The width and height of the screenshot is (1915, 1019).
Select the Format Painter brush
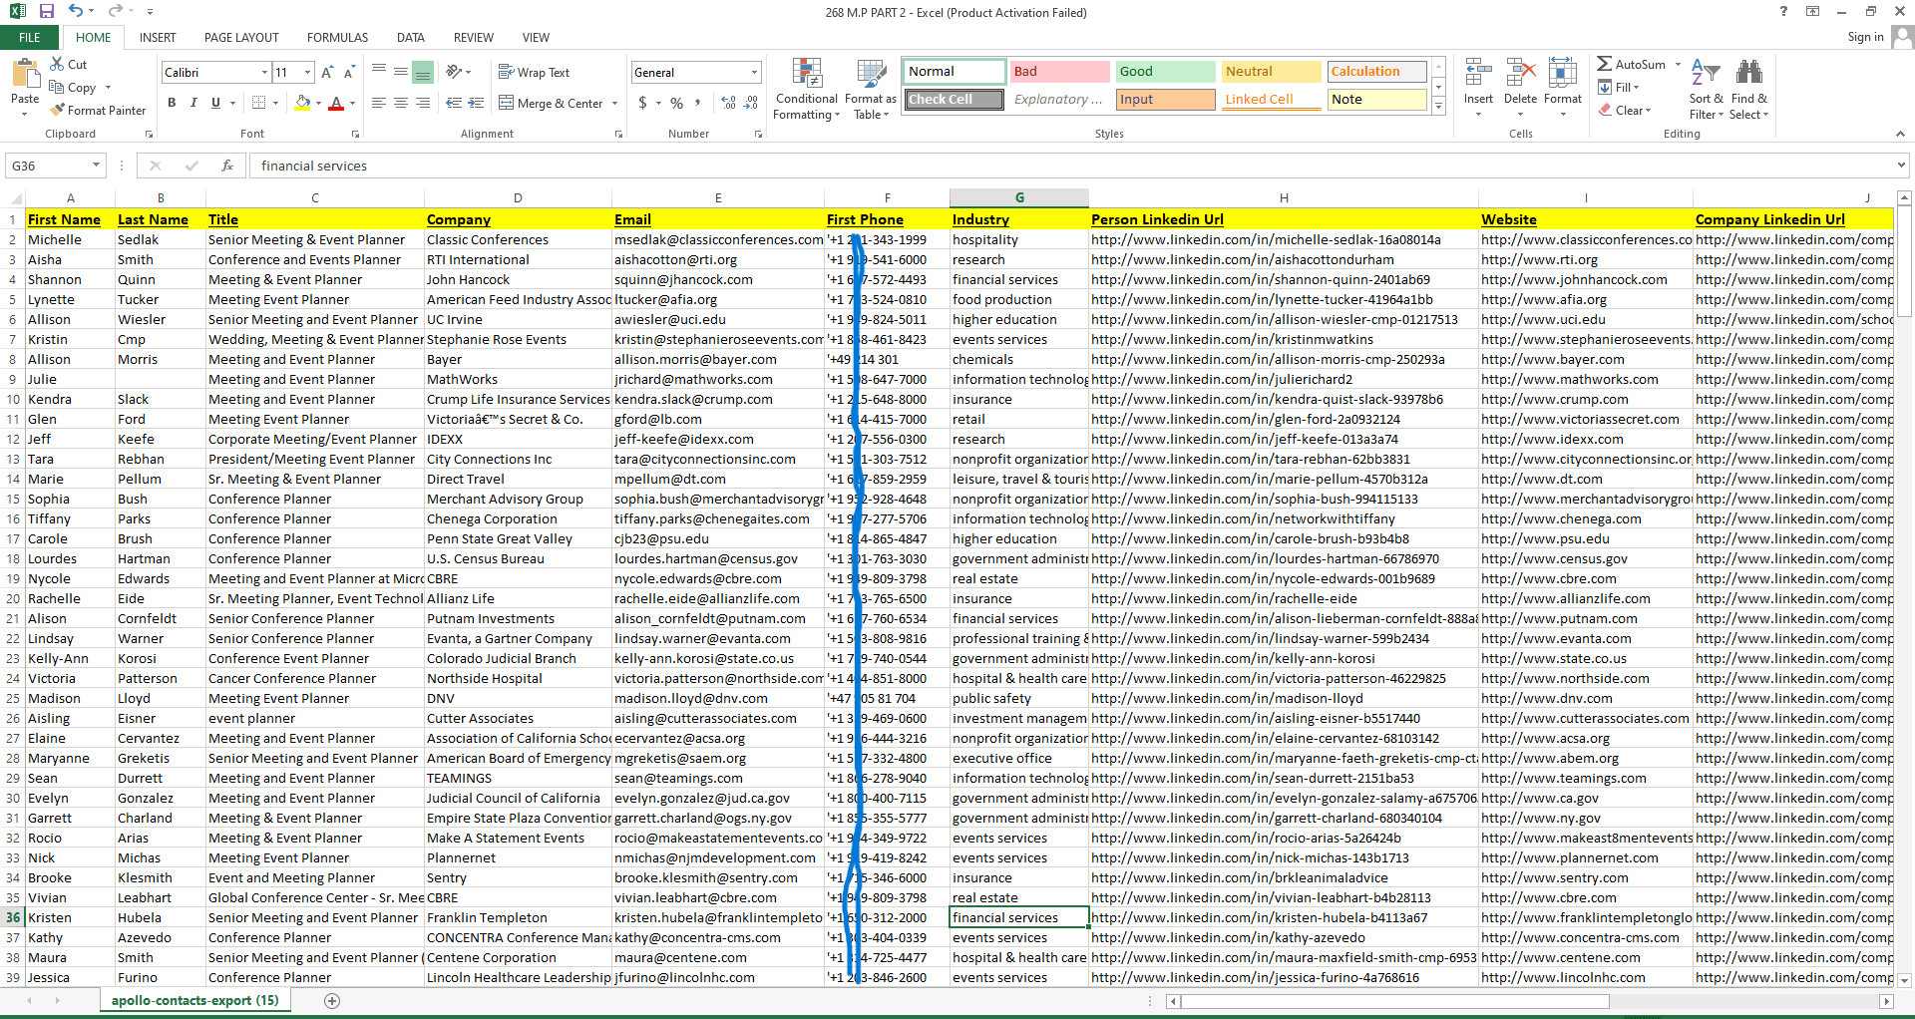[98, 110]
